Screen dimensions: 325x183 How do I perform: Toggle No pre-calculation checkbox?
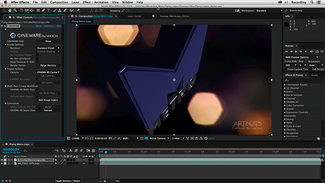click(x=37, y=58)
